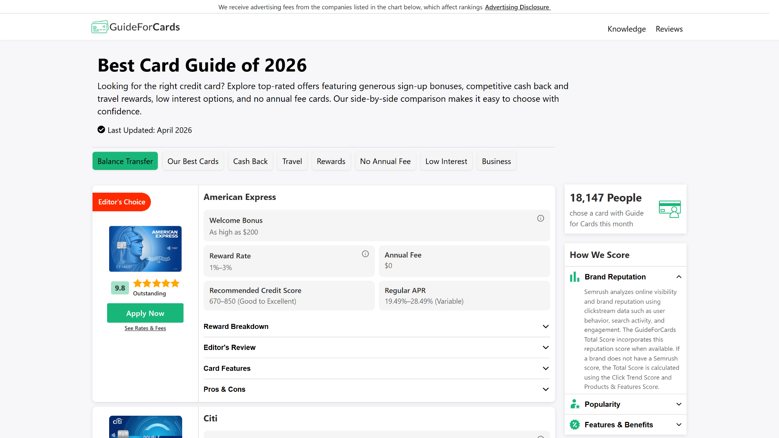Click the "18,147 People" heading
The height and width of the screenshot is (438, 779).
(606, 198)
